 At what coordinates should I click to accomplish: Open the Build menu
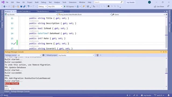click(37, 2)
